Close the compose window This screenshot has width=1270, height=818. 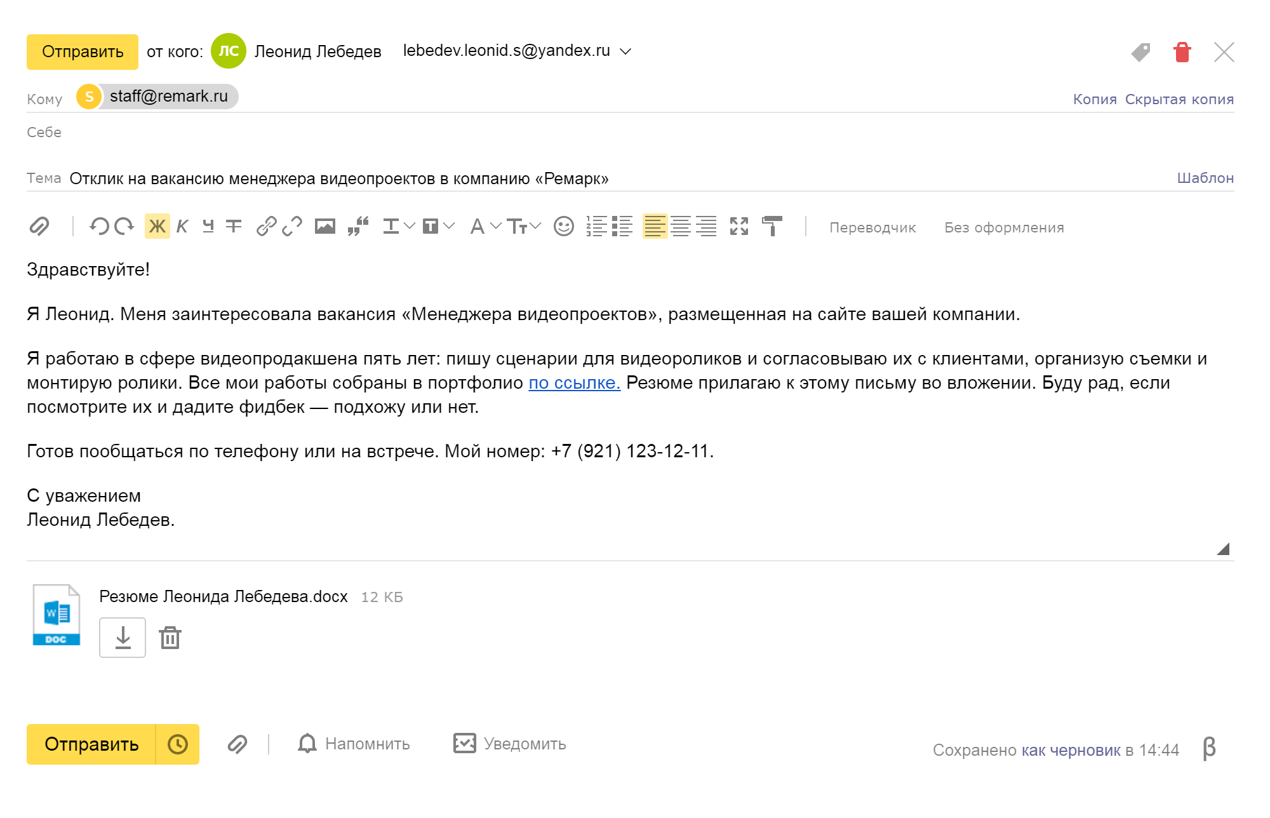(1224, 52)
